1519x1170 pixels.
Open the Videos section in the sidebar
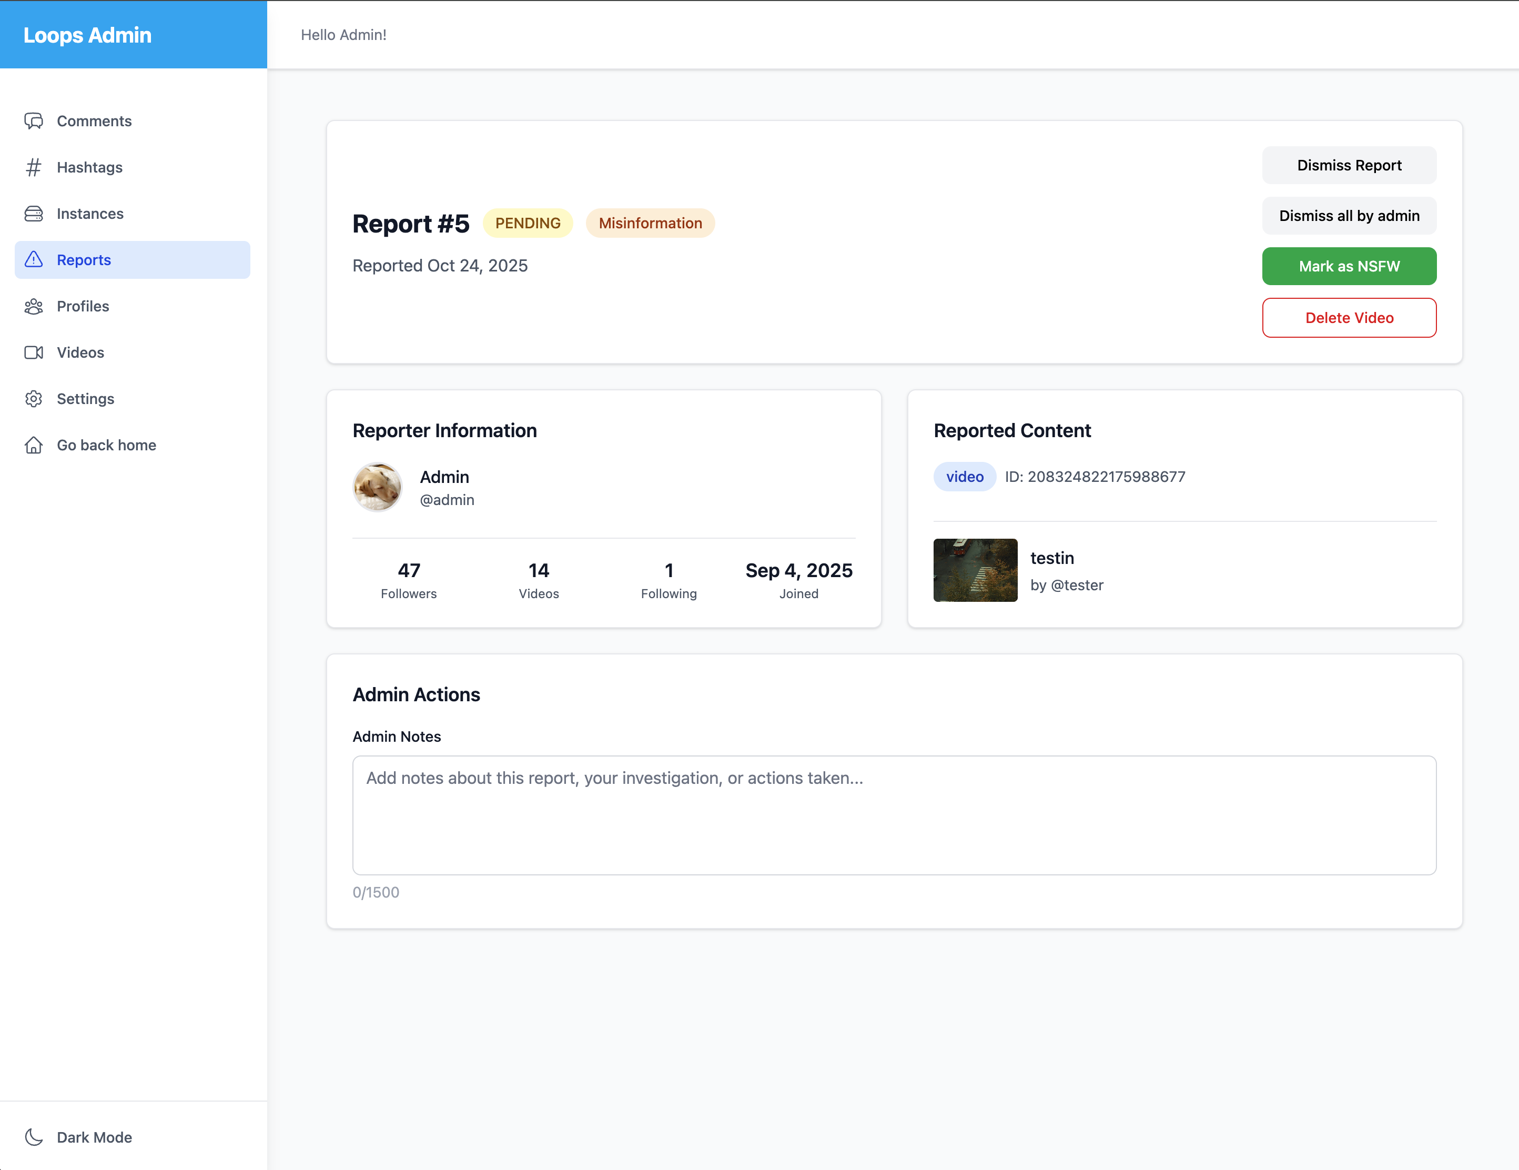[80, 352]
